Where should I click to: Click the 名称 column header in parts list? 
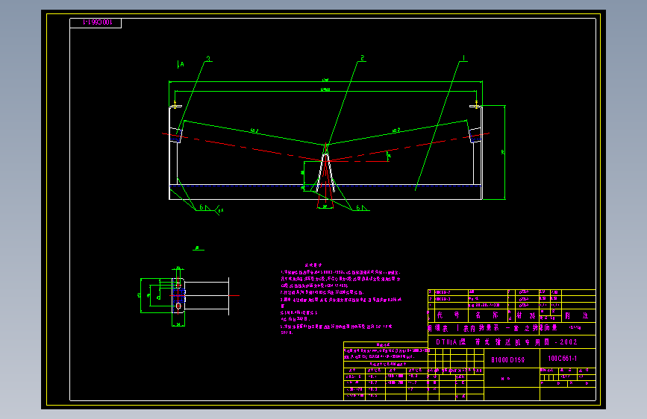pos(487,315)
